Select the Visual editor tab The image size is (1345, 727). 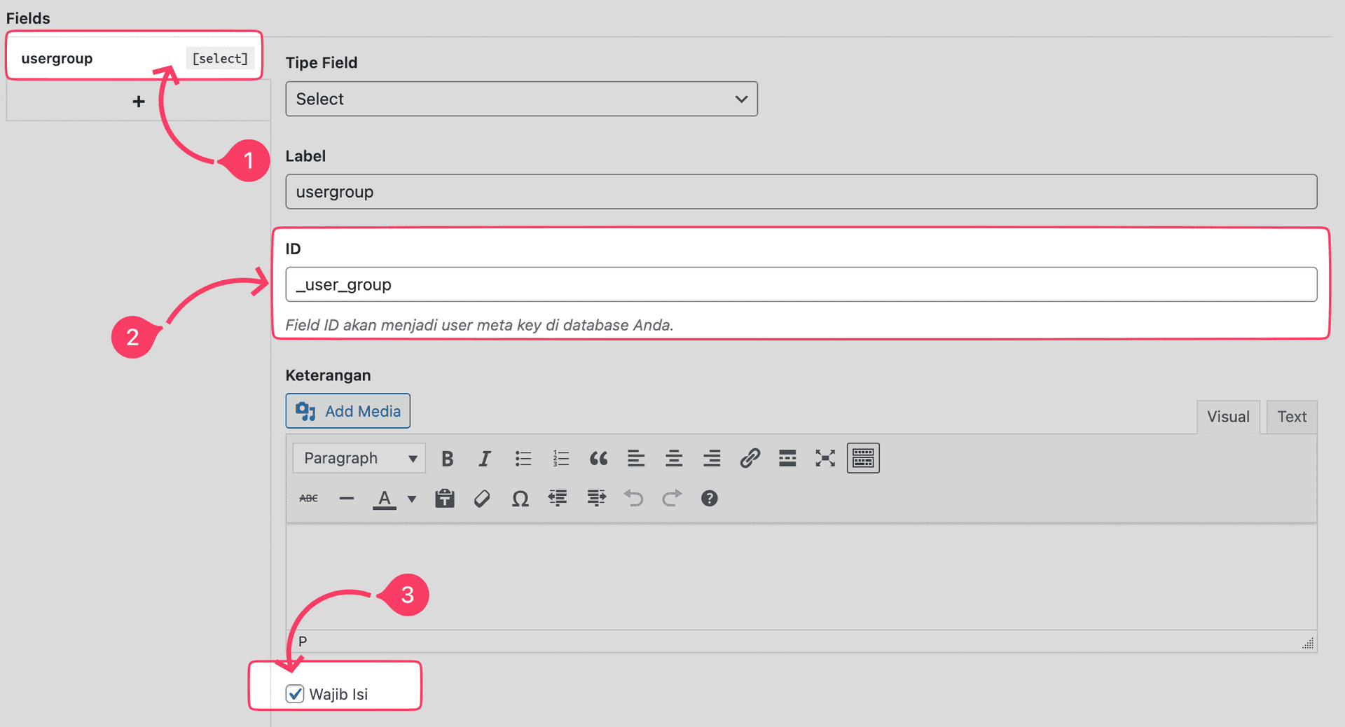pos(1228,416)
